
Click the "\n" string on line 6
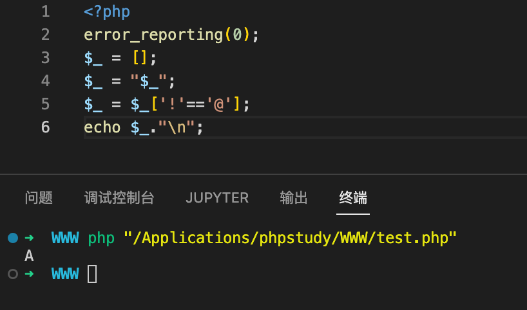coord(177,127)
